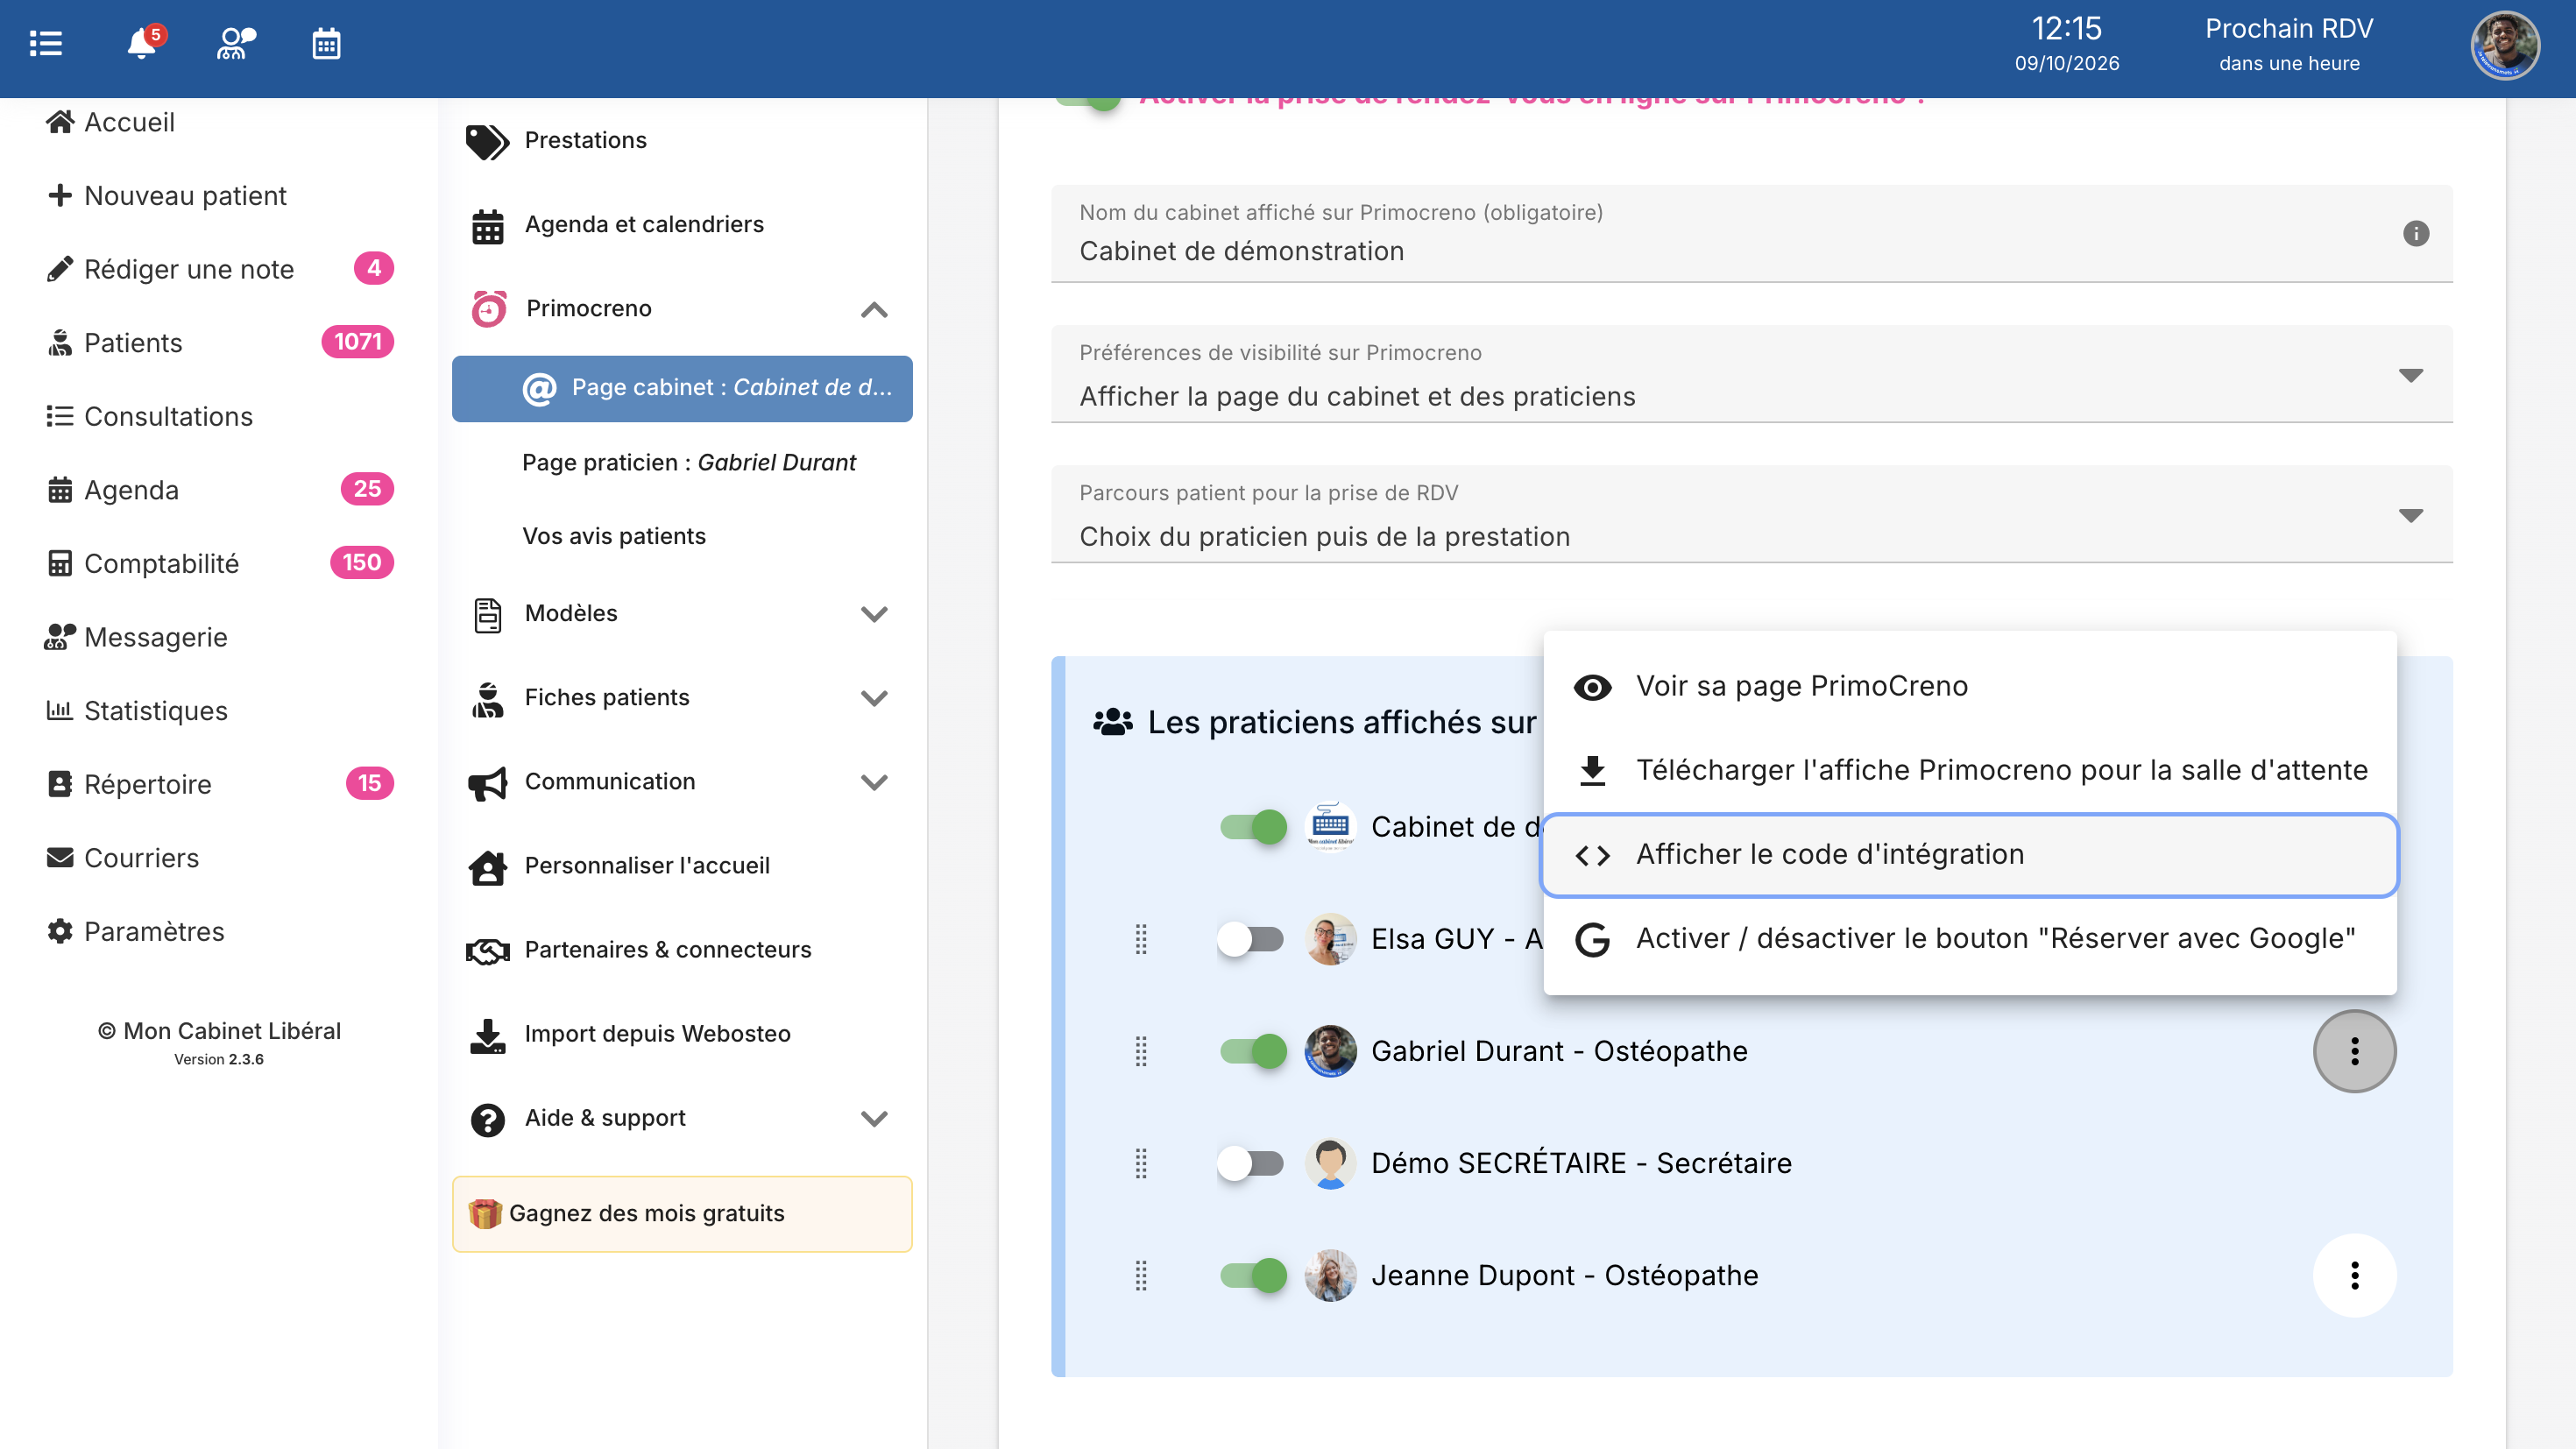Image resolution: width=2576 pixels, height=1449 pixels.
Task: Click the user profile avatar top right
Action: click(x=2504, y=46)
